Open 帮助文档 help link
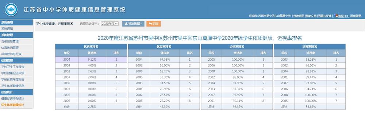 (311, 16)
